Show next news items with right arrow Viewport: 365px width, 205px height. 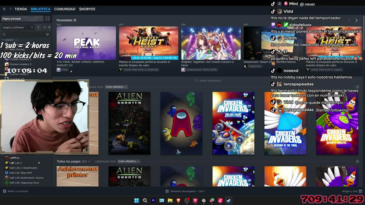[356, 20]
